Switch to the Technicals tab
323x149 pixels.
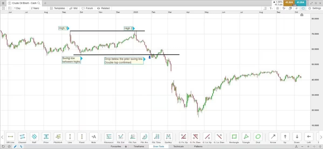(178, 147)
